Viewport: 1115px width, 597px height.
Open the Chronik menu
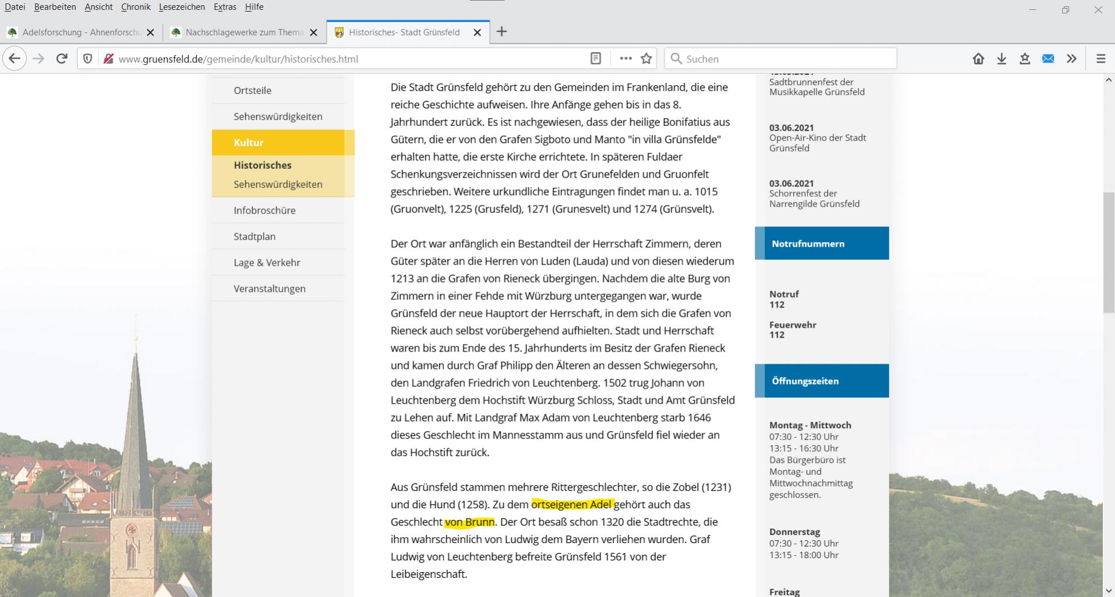[136, 7]
